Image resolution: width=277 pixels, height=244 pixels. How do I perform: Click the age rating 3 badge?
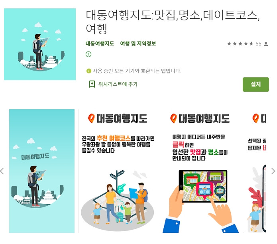[x=88, y=54]
